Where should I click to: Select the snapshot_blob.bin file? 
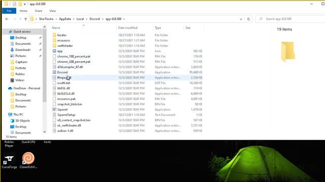(x=70, y=104)
